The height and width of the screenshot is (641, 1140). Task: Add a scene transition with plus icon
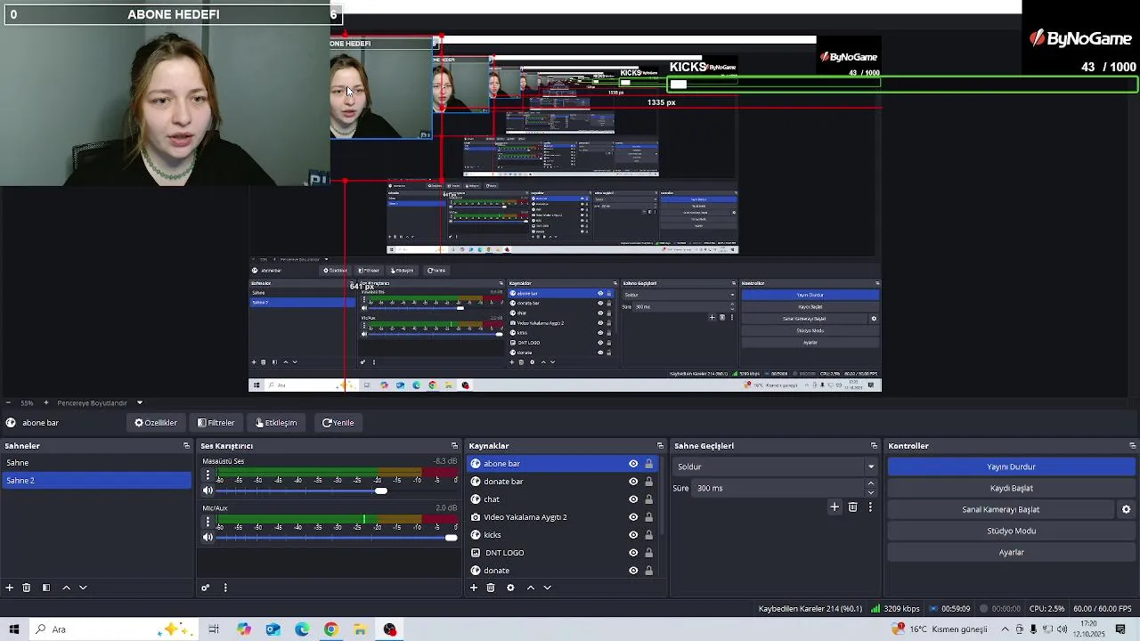835,507
